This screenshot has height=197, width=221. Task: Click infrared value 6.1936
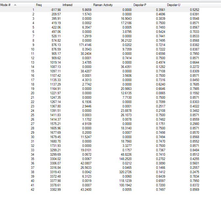point(87,102)
